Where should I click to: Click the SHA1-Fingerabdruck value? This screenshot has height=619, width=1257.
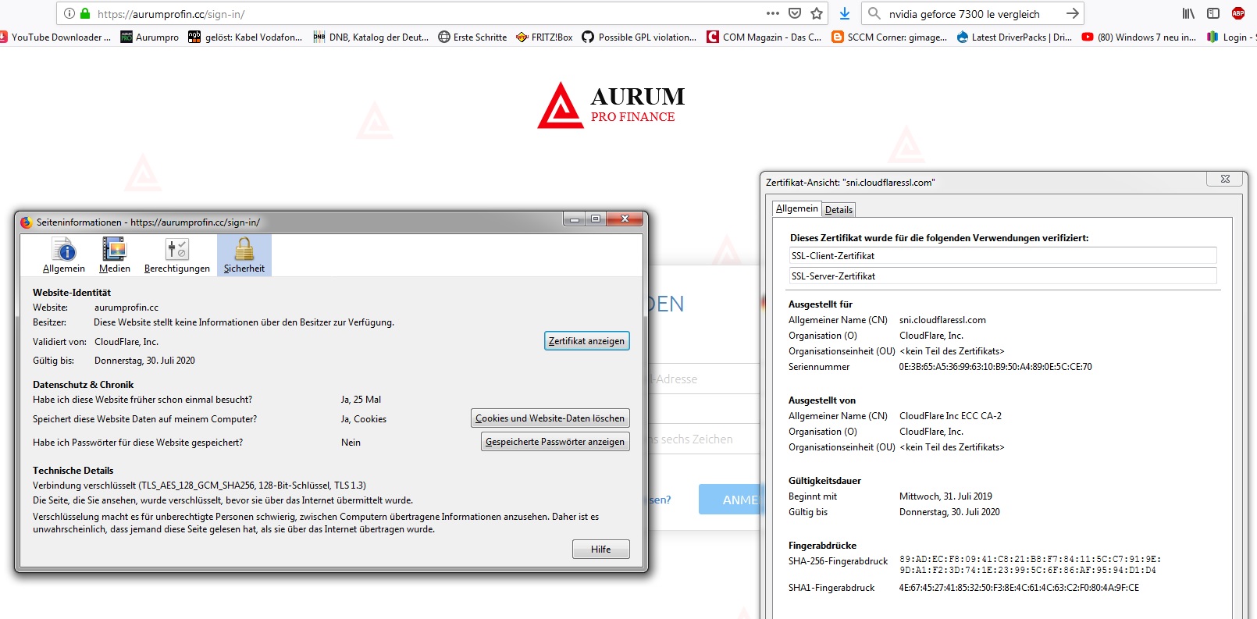click(1019, 588)
